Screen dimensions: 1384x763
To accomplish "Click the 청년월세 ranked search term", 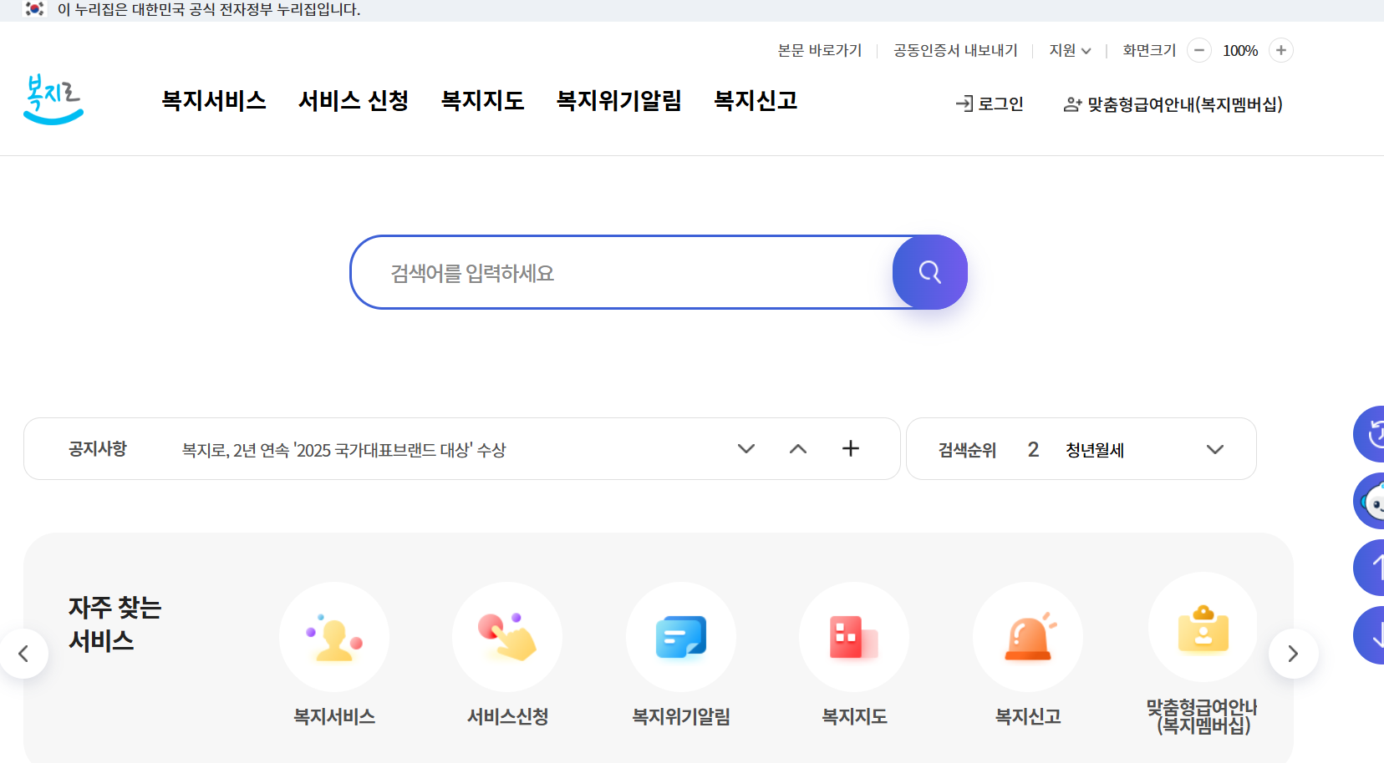I will pos(1095,450).
